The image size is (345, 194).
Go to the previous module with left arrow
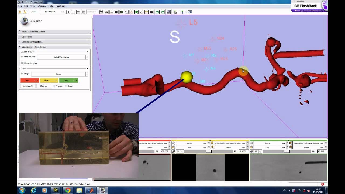pos(68,12)
